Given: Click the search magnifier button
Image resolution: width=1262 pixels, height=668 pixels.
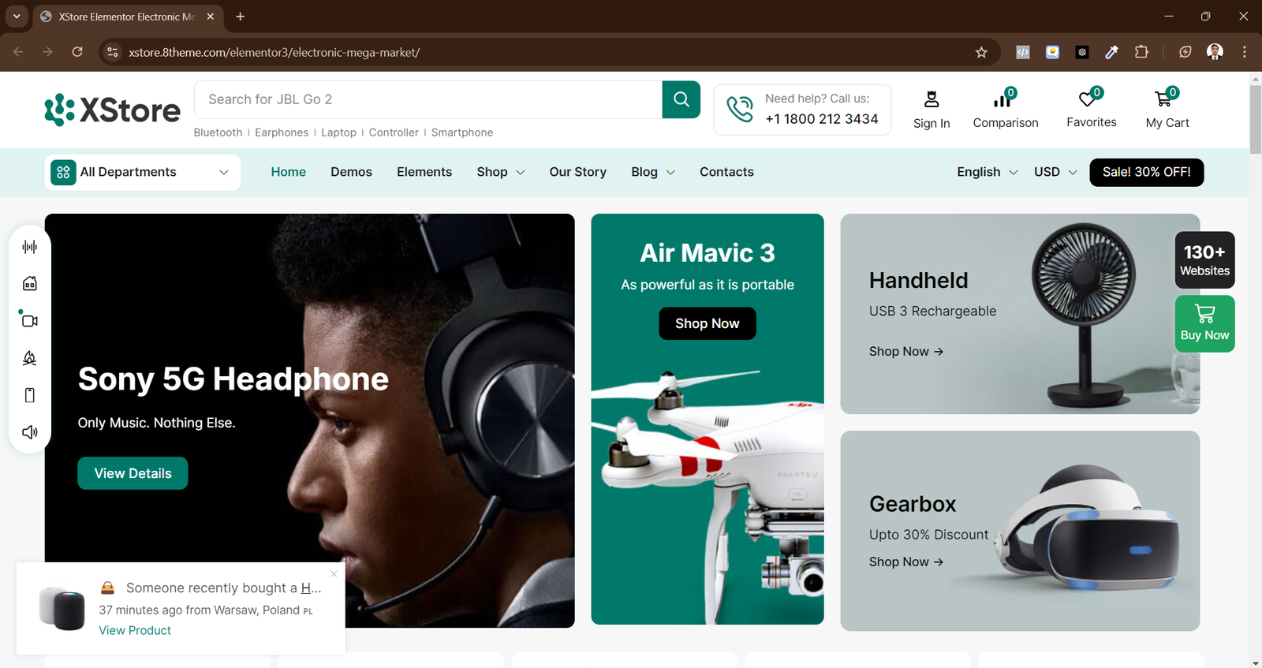Looking at the screenshot, I should [681, 99].
